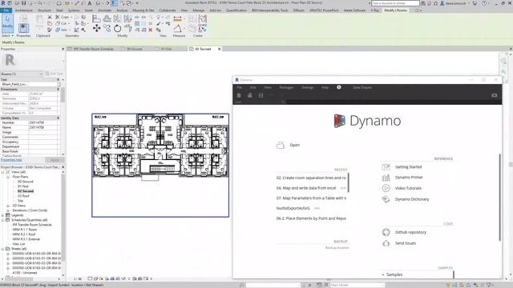Click the Offset tool in Modify panel
513x288 pixels.
[107, 18]
